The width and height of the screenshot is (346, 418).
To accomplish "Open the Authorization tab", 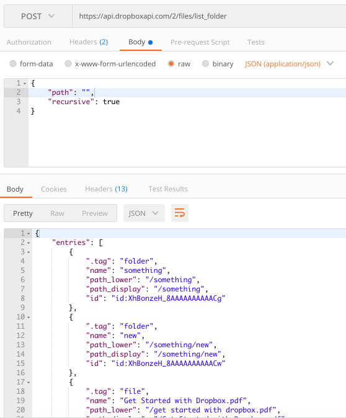I will coord(29,42).
